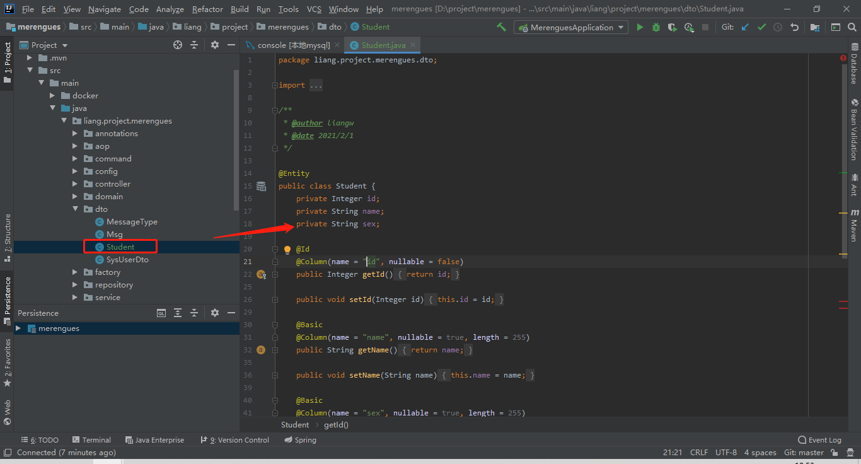The image size is (861, 464).
Task: Open the Analyze menu
Action: click(x=170, y=9)
